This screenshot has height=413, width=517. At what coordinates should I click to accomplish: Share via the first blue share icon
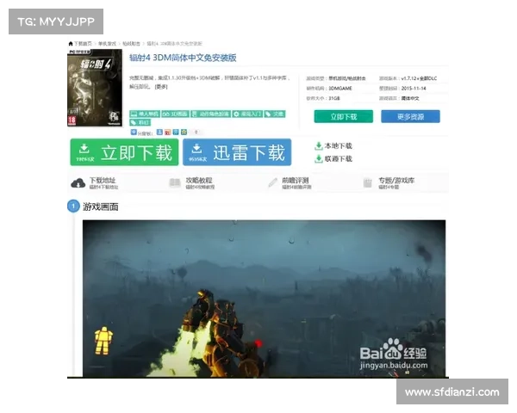(159, 132)
